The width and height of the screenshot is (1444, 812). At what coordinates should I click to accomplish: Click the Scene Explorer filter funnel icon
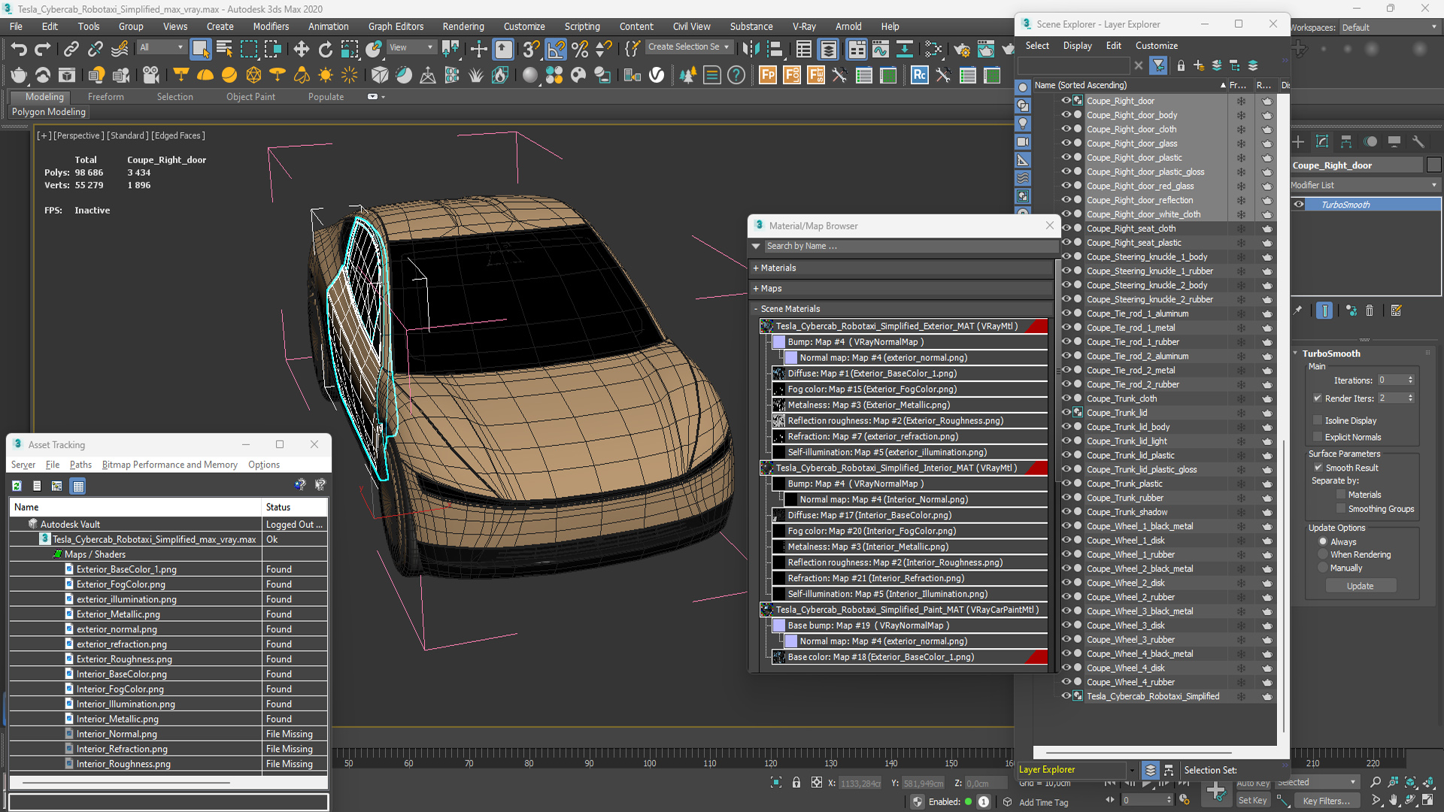pyautogui.click(x=1158, y=65)
